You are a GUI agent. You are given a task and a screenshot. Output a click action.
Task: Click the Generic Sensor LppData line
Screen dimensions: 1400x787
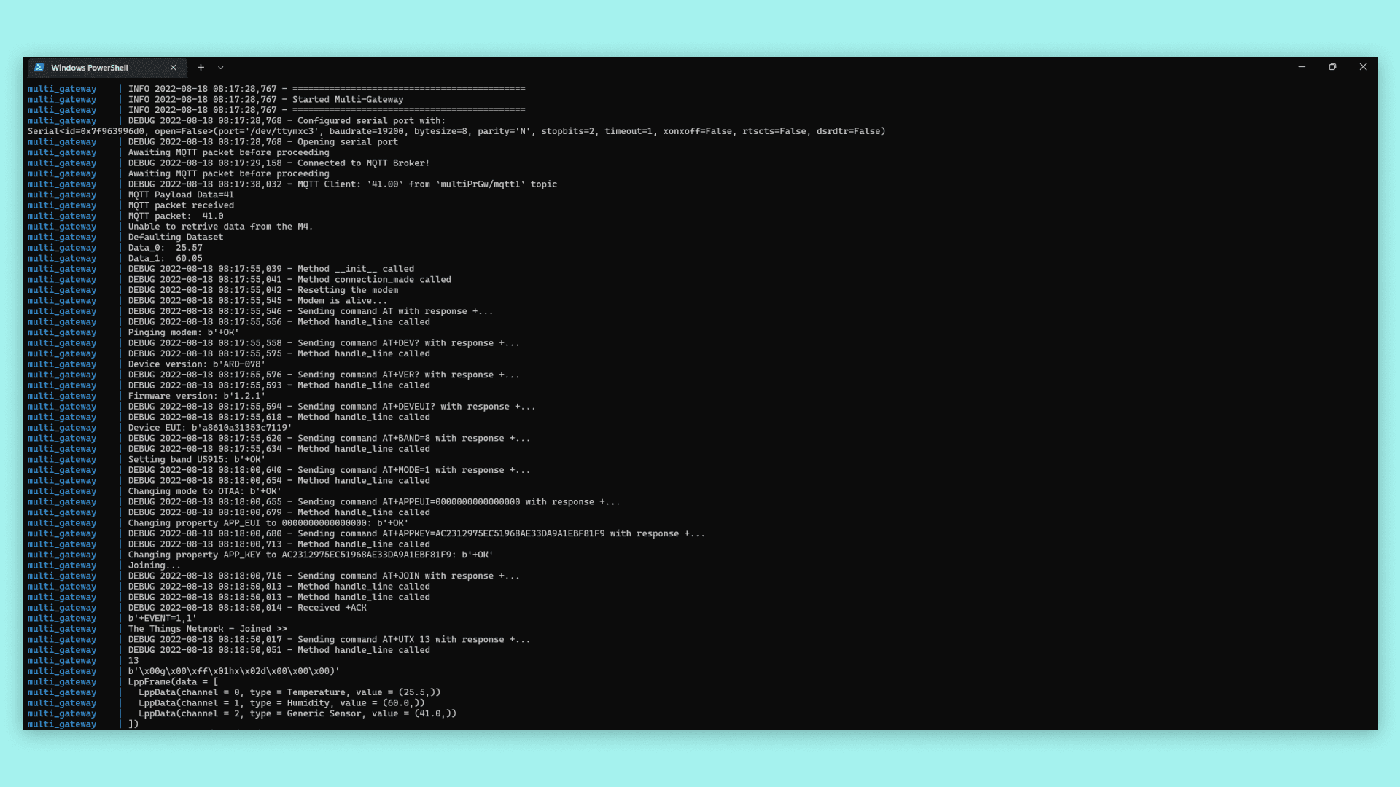pos(297,714)
